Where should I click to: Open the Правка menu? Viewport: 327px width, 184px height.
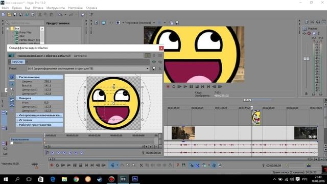coord(17,8)
